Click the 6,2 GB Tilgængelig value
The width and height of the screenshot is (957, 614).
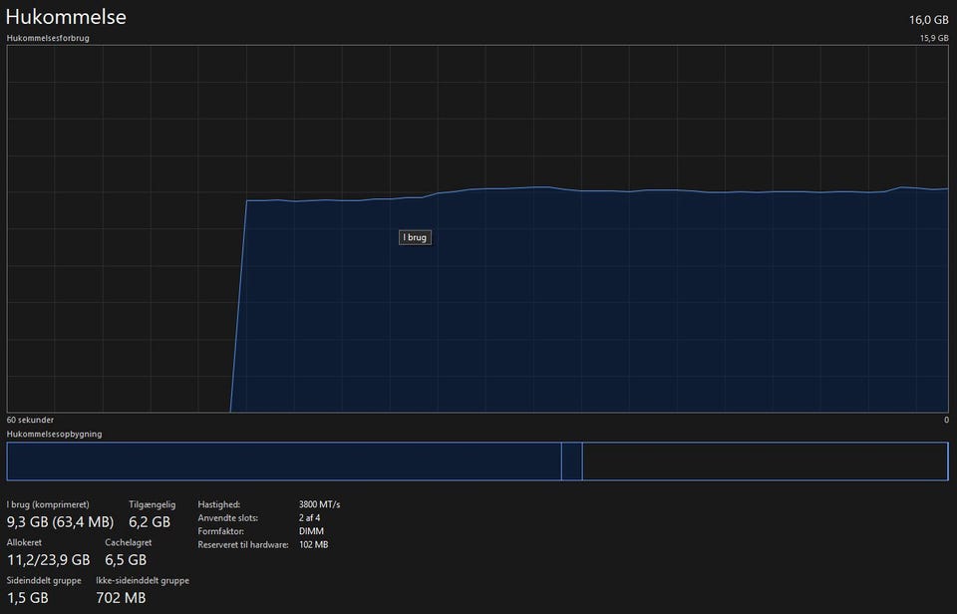click(x=150, y=521)
